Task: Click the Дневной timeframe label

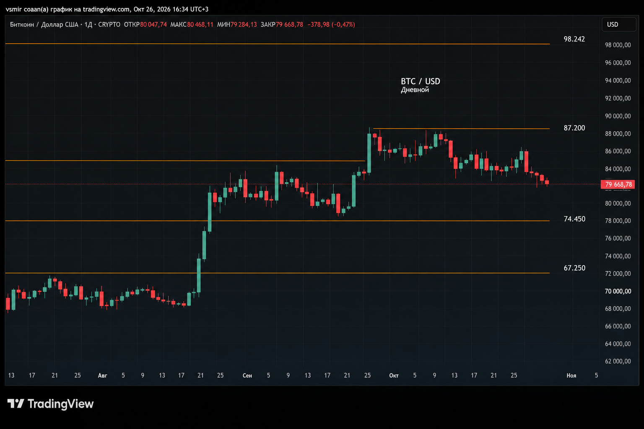Action: (415, 90)
